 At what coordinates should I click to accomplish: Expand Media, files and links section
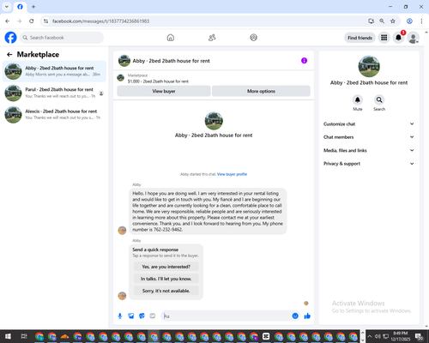(369, 150)
